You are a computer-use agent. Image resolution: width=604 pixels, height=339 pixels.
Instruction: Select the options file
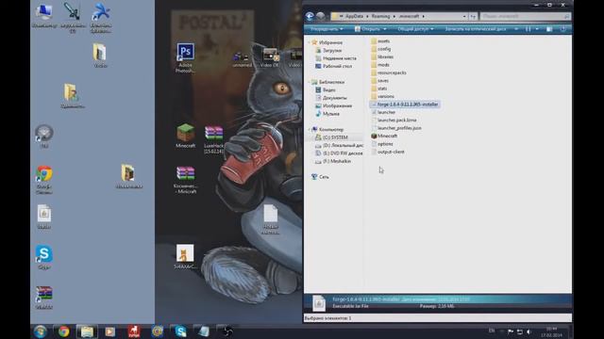[x=385, y=144]
